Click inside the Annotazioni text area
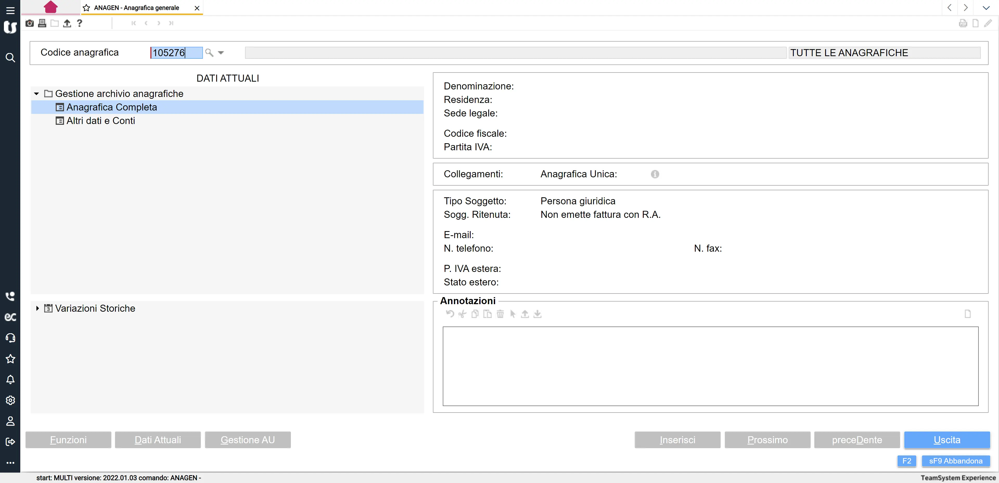The image size is (999, 483). pos(710,366)
